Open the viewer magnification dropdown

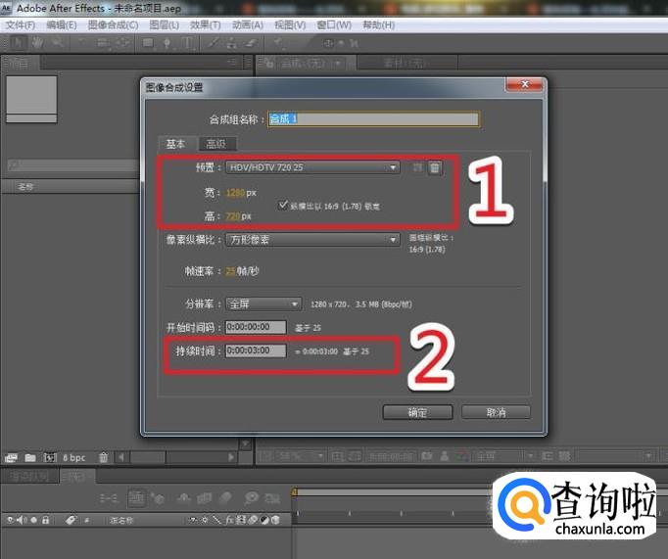pos(301,456)
